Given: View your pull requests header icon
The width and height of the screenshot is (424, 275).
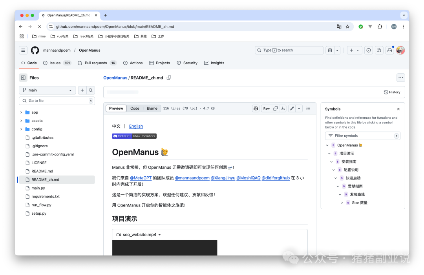Looking at the screenshot, I should [379, 50].
